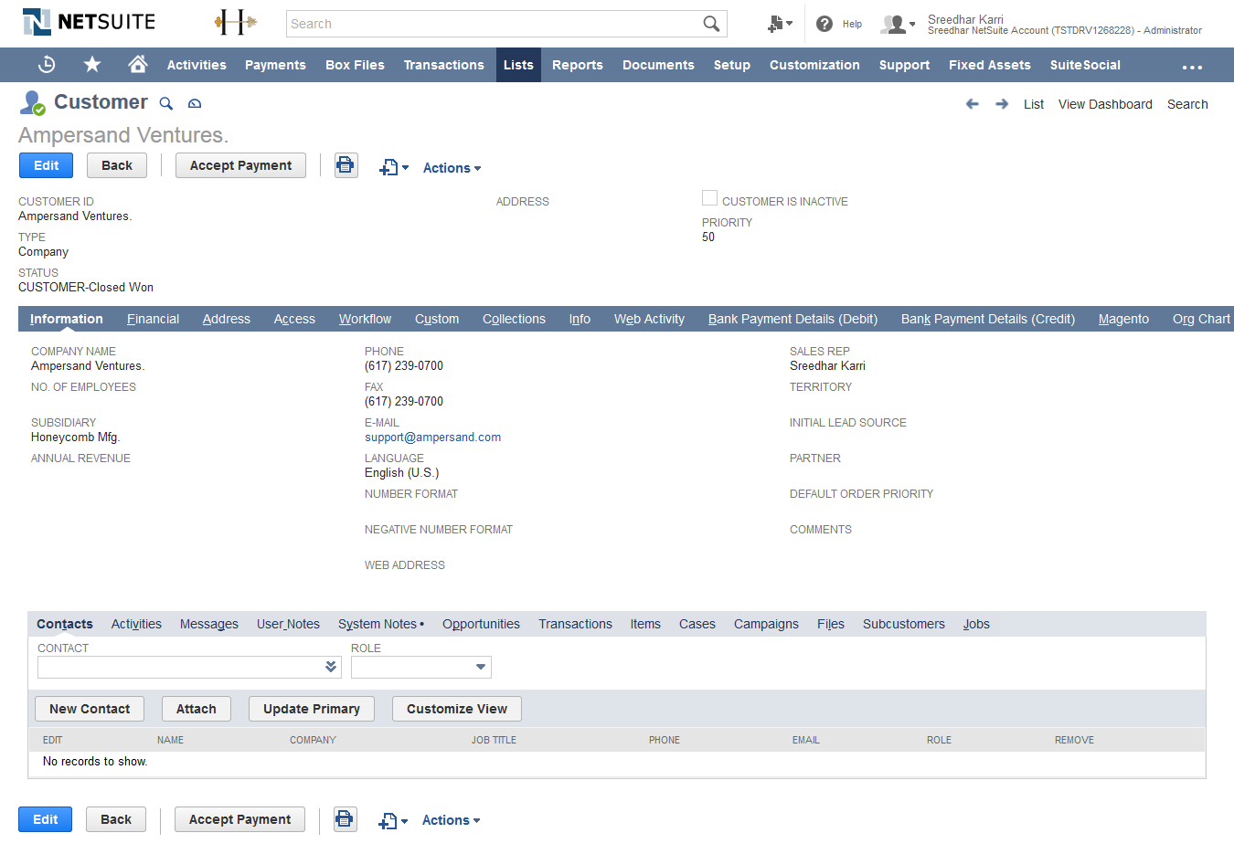Open the bottom New record document icon
The width and height of the screenshot is (1234, 854).
coord(393,821)
